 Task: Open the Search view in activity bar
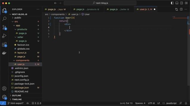pyautogui.click(x=4, y=19)
